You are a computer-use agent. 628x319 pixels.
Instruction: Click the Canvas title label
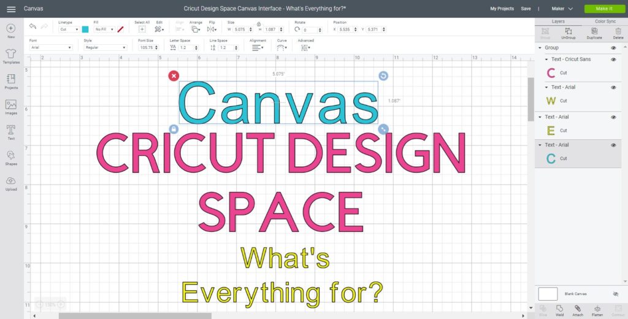pos(33,9)
